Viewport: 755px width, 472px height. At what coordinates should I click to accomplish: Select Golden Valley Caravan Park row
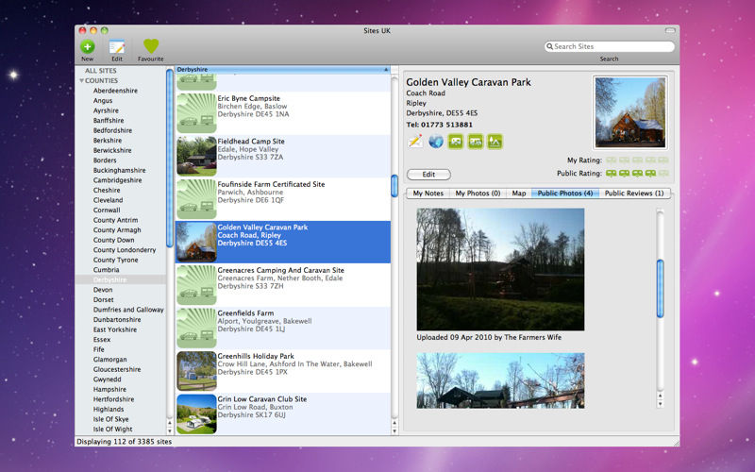coord(283,242)
